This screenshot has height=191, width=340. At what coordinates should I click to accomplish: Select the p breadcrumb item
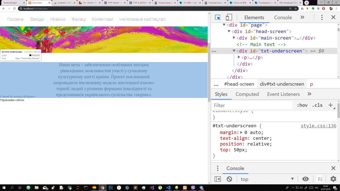click(312, 84)
